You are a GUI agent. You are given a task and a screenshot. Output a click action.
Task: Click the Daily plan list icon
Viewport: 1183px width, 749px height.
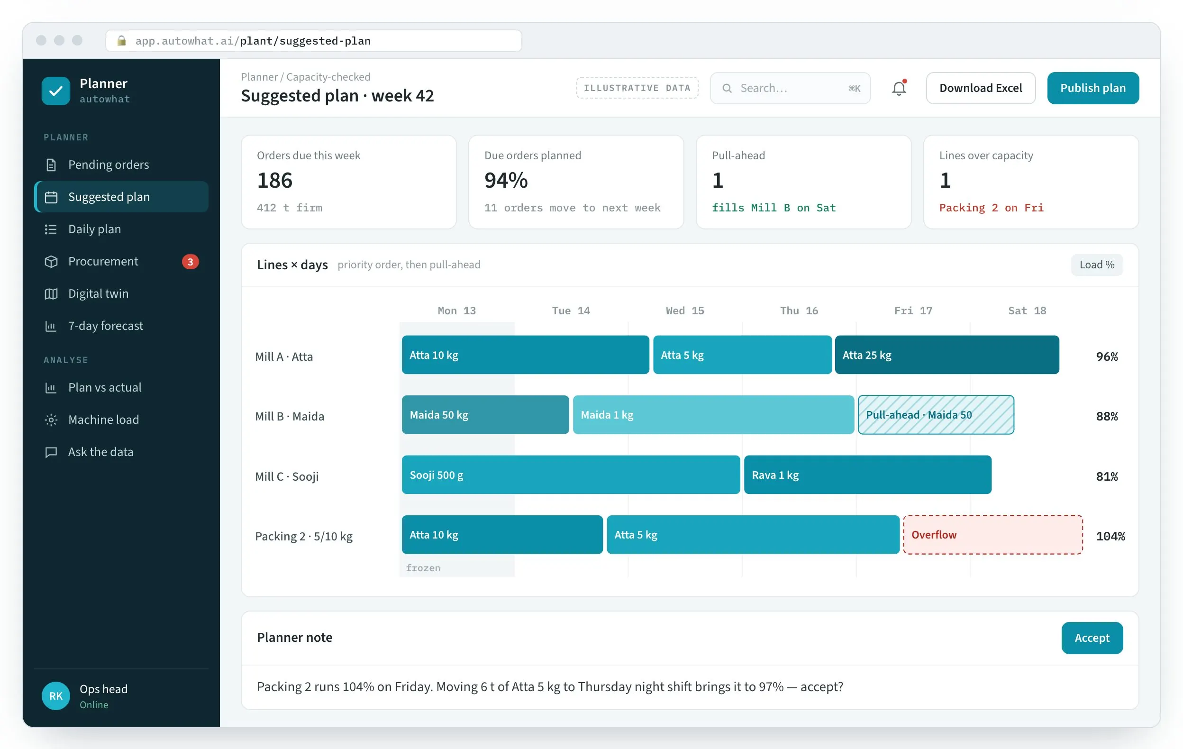pyautogui.click(x=51, y=229)
